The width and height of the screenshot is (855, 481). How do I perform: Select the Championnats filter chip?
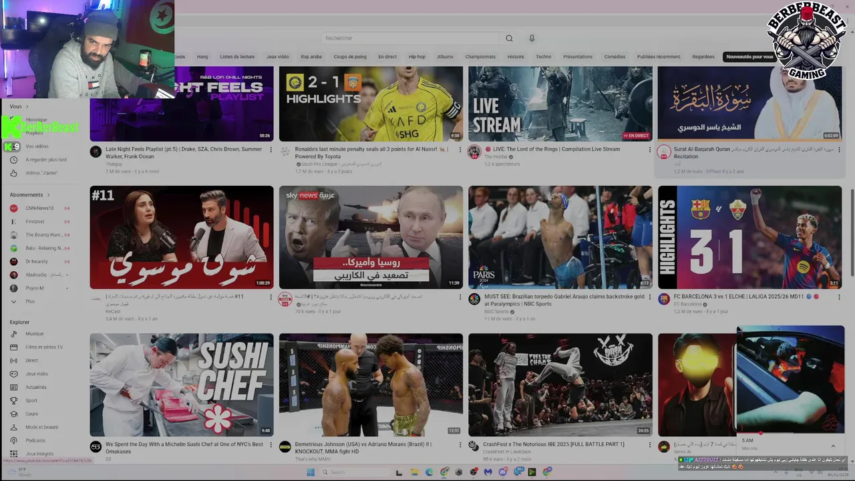[x=480, y=57]
